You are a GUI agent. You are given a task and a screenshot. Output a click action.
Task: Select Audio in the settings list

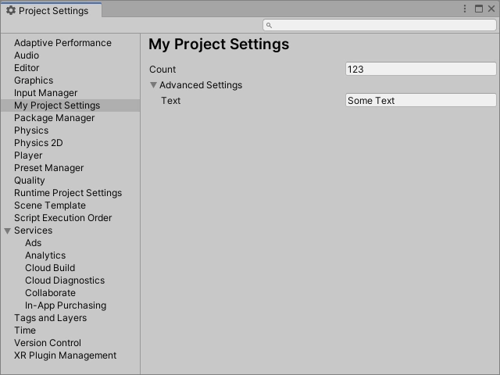[27, 55]
